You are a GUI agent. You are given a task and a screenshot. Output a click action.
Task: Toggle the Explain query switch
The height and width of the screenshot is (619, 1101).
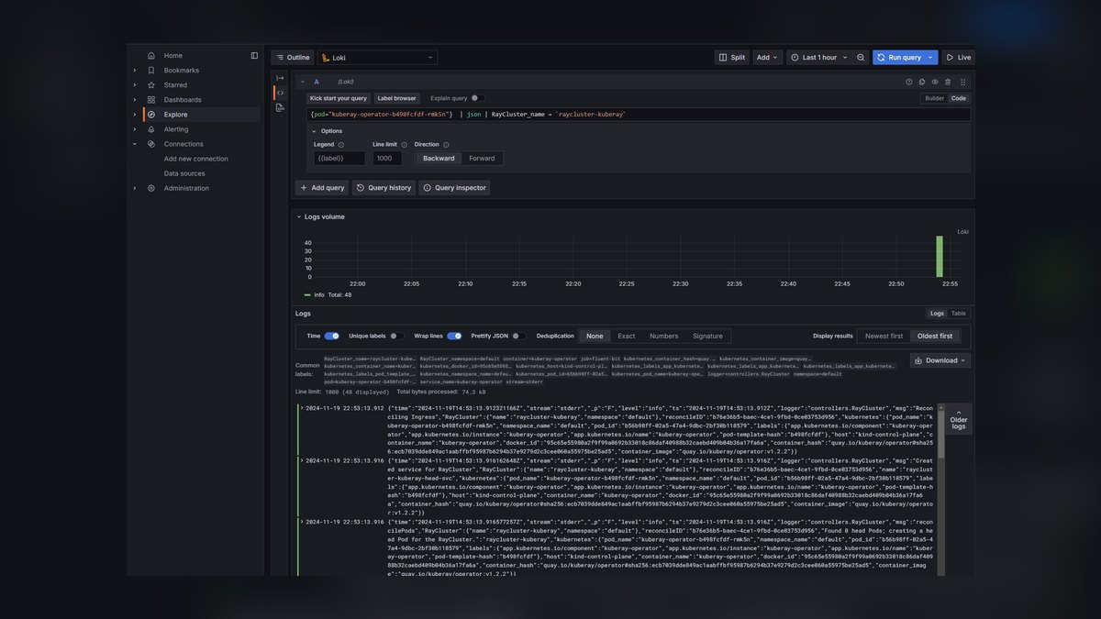(478, 98)
